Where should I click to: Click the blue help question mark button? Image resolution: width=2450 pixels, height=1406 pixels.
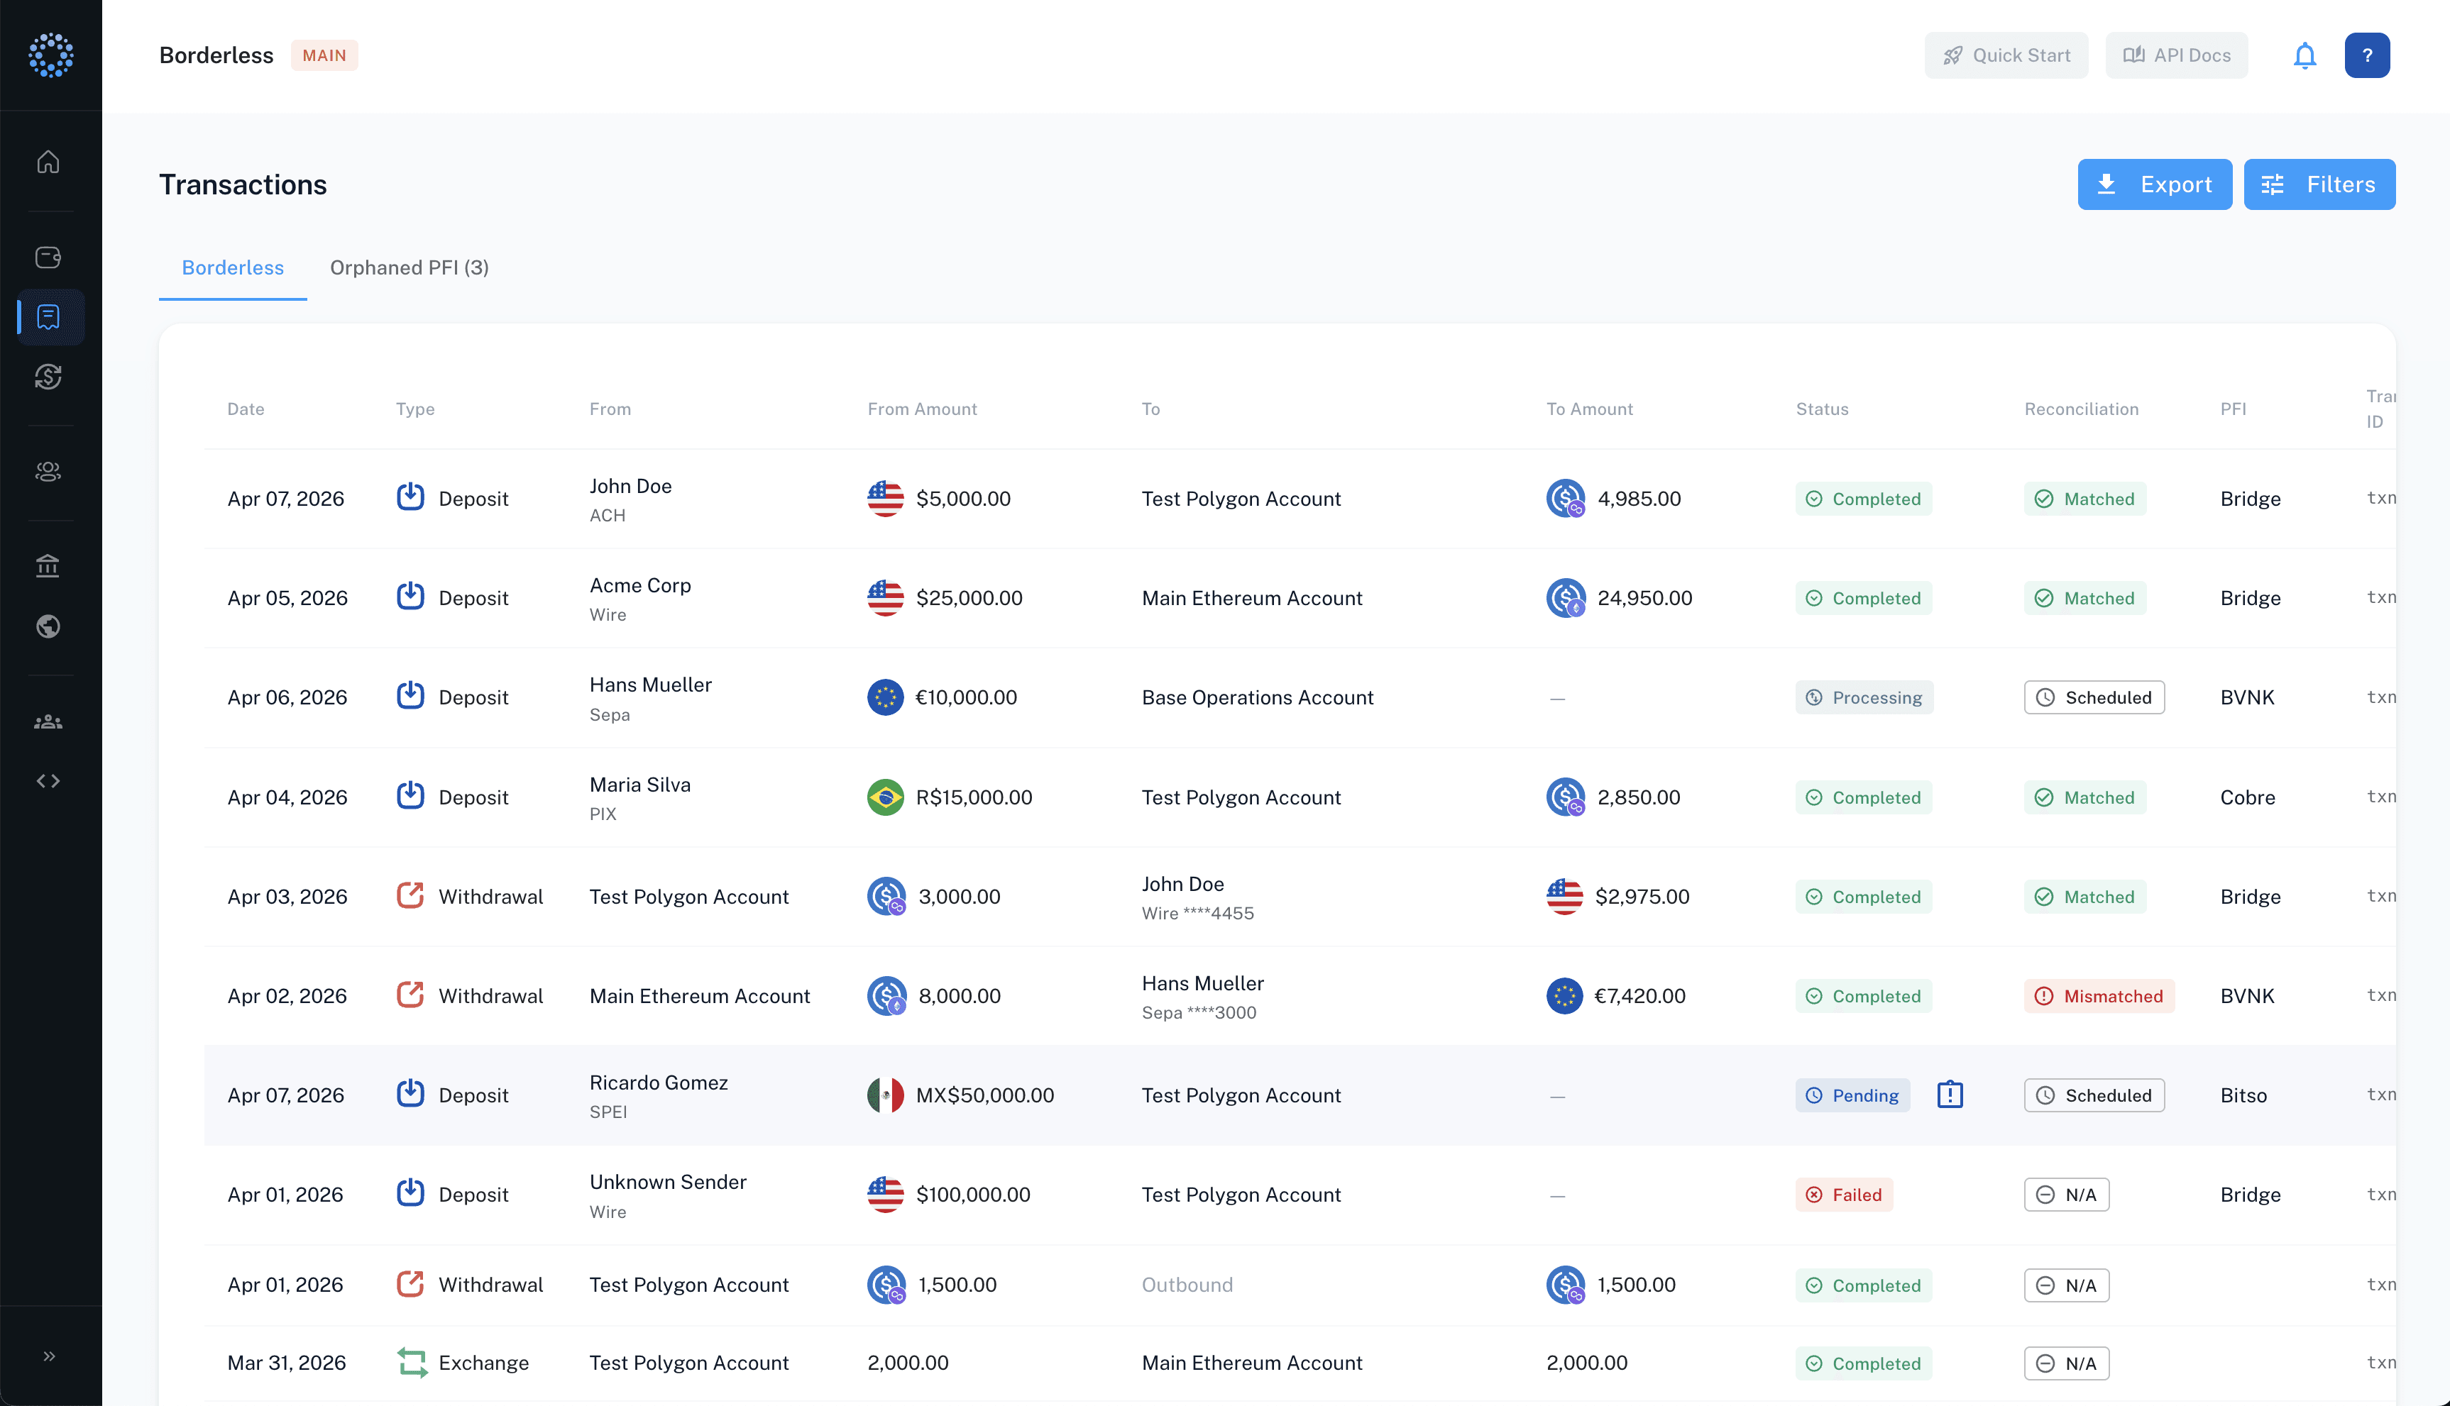point(2366,56)
